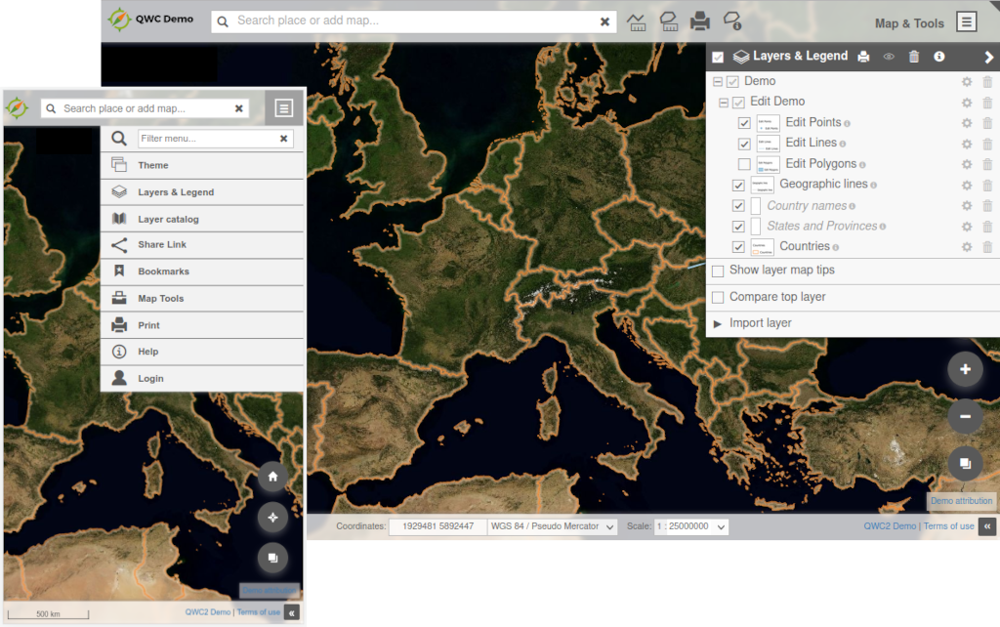Open Layer catalog from the menu
Viewport: 1000px width, 627px height.
(168, 220)
